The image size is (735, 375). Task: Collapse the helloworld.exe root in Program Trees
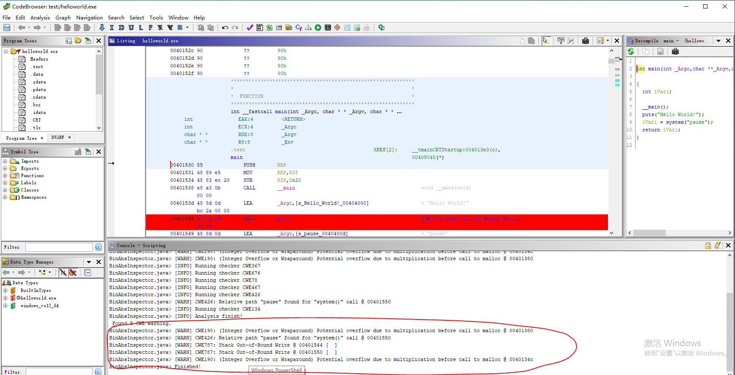[6, 52]
